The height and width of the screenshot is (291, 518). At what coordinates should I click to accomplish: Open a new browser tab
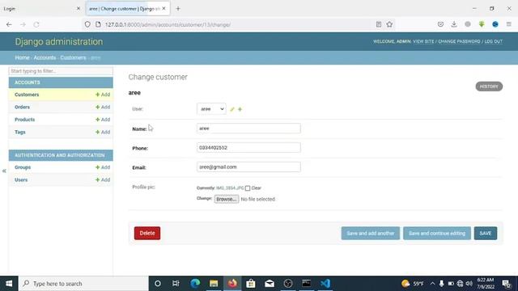tap(178, 9)
